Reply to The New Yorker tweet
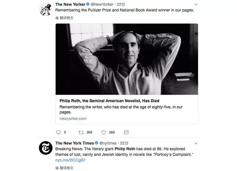 pos(58,132)
